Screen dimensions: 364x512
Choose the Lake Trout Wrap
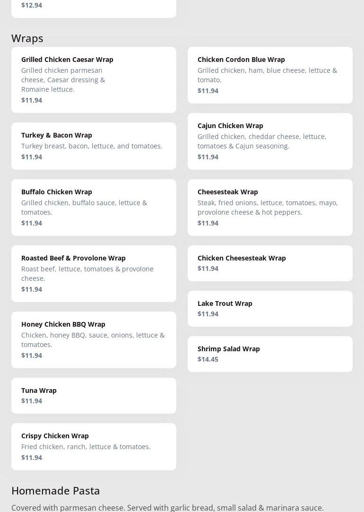click(x=270, y=308)
